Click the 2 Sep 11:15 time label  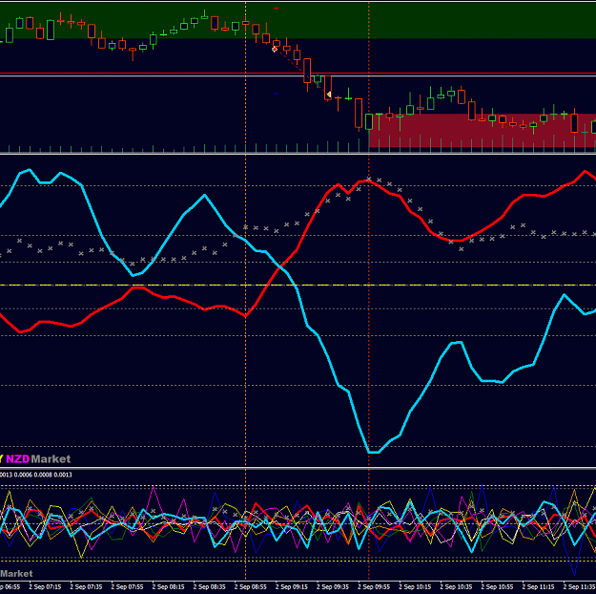click(538, 587)
